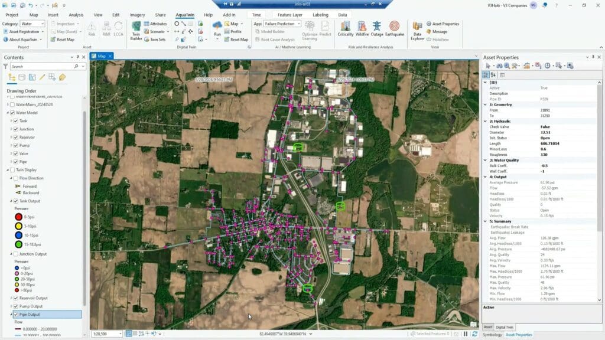Screen dimensions: 605x340
Task: Pause map drawing in status bar
Action: coord(466,334)
